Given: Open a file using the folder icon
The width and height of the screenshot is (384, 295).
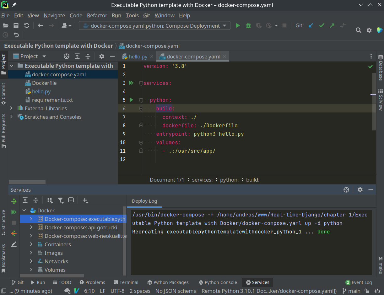Looking at the screenshot, I should (x=5, y=26).
